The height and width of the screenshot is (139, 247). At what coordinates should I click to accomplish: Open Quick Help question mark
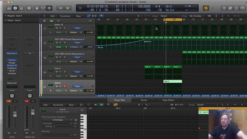29,8
